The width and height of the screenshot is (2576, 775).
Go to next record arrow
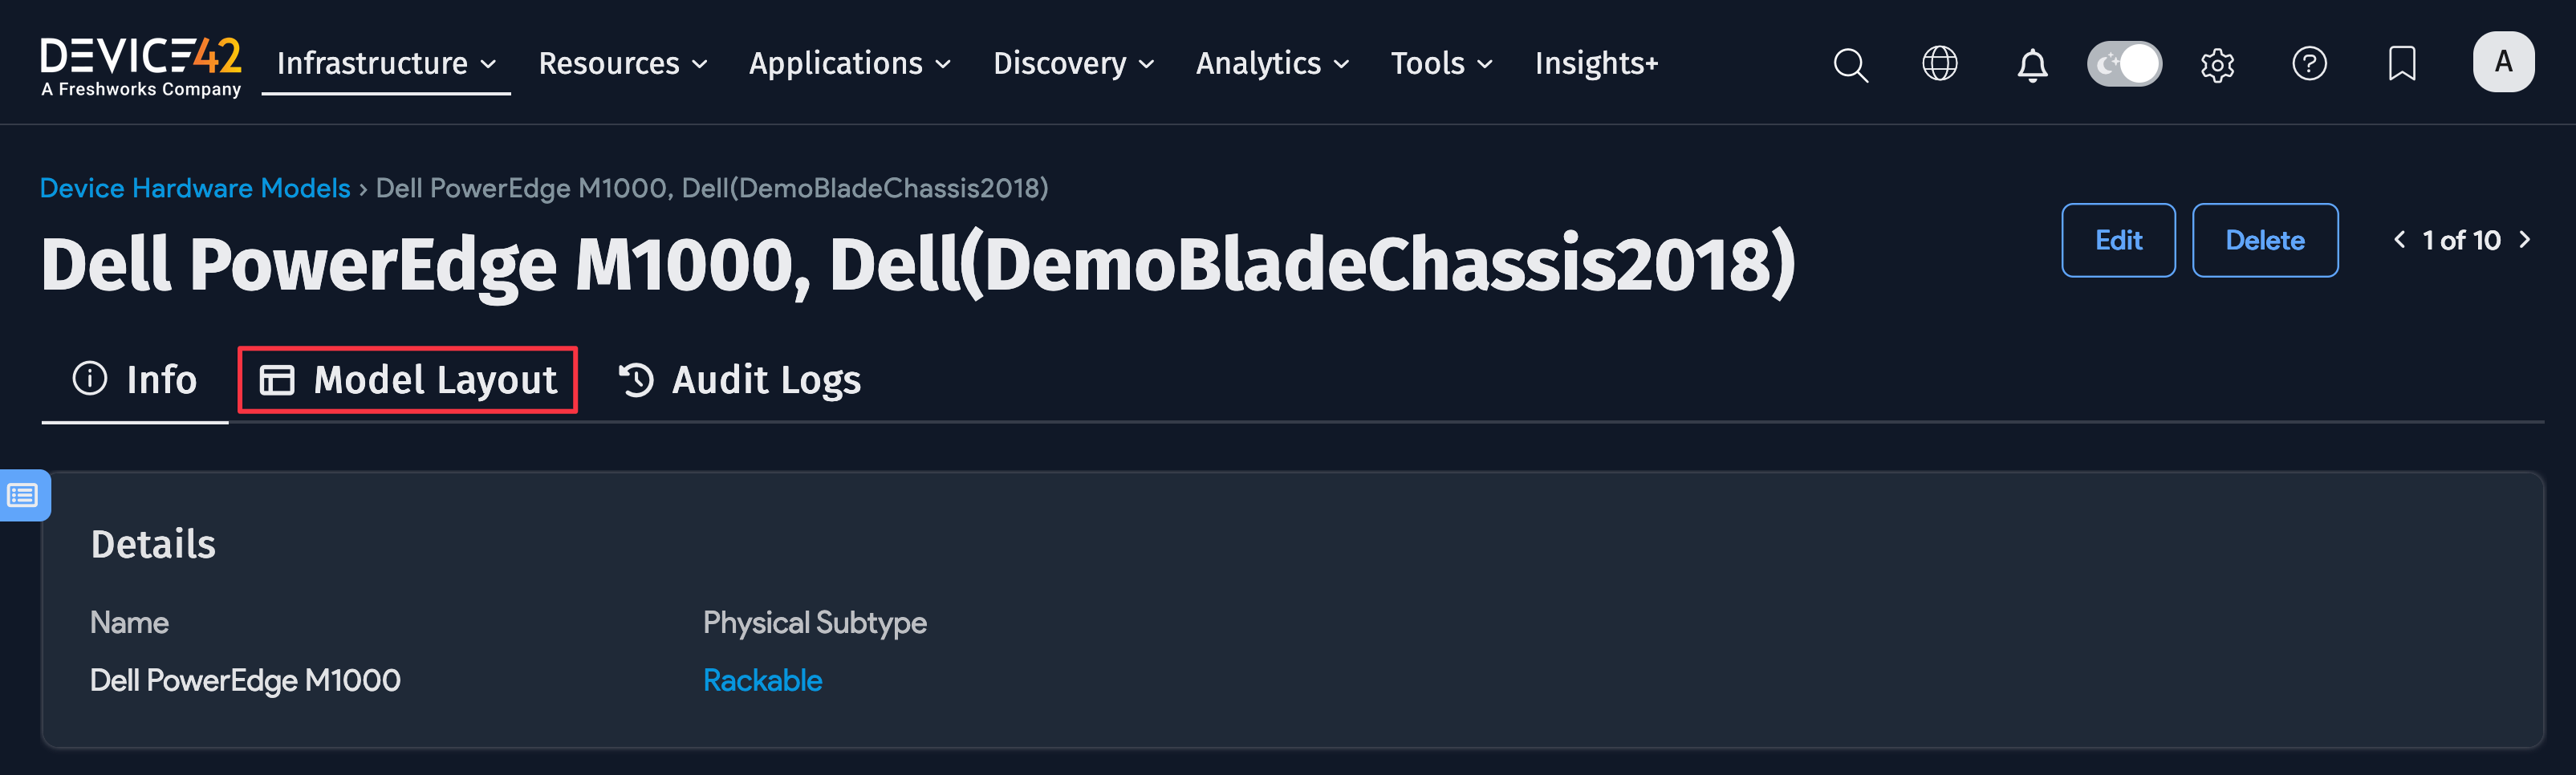[x=2524, y=240]
